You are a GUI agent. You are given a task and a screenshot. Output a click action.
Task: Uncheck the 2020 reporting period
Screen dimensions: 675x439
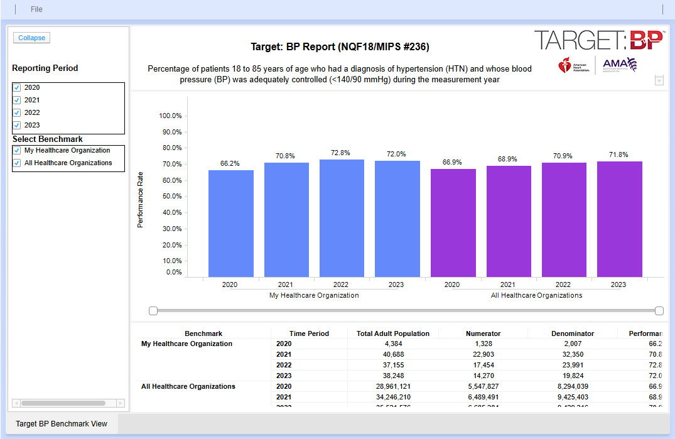point(16,87)
